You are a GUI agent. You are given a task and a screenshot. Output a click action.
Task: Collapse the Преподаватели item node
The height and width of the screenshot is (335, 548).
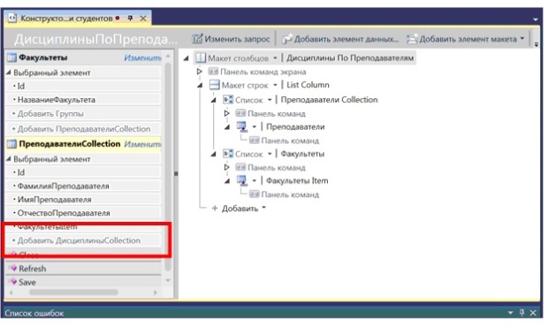[x=227, y=127]
